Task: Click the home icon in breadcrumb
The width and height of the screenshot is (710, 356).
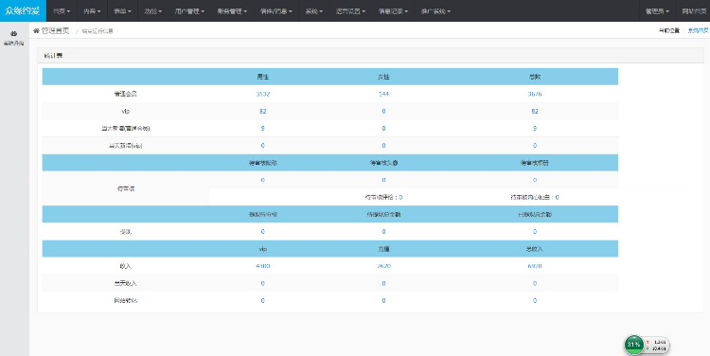Action: (x=36, y=31)
